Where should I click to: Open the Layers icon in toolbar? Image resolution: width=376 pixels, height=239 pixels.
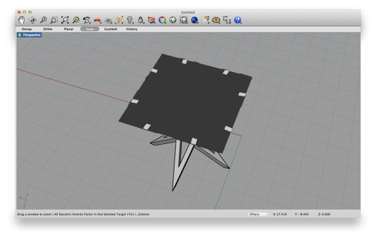pos(151,20)
